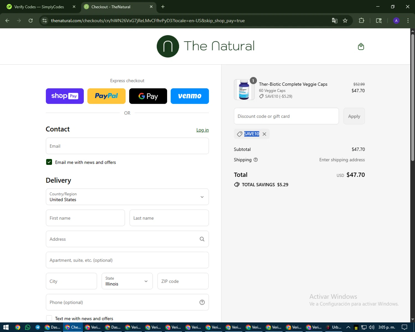Pay with PayPal express checkout
The width and height of the screenshot is (415, 332).
pos(106,96)
